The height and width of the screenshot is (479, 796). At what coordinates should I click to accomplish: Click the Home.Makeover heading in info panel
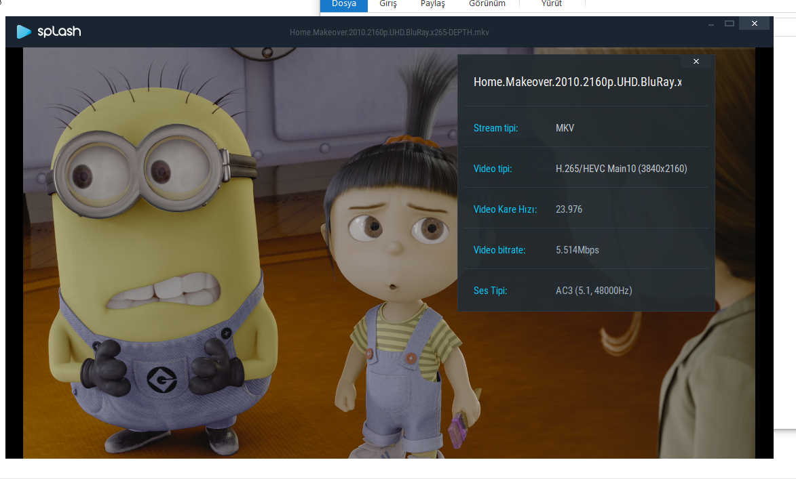coord(577,82)
